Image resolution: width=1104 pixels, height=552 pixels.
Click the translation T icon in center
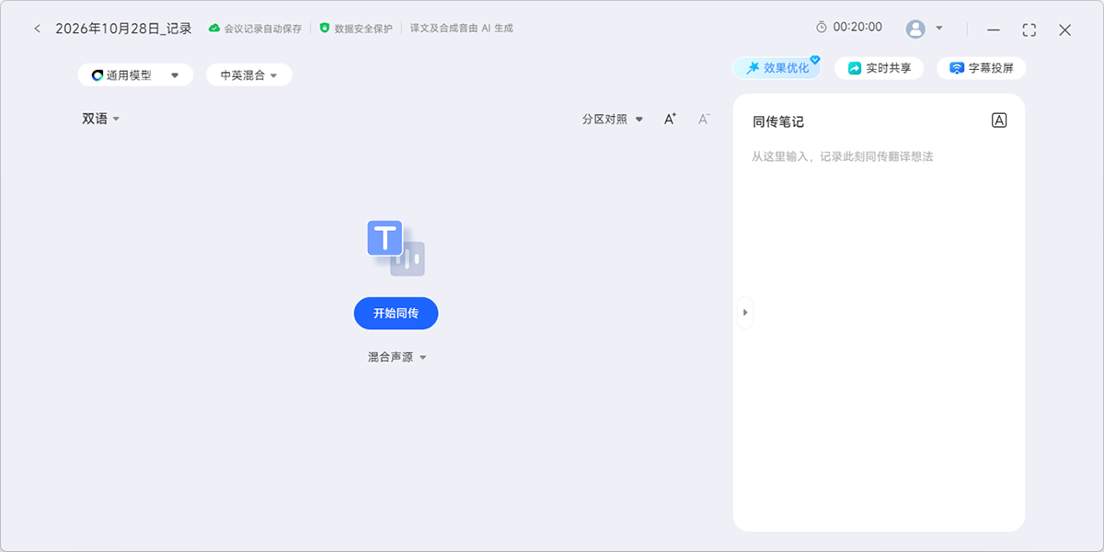tap(396, 248)
